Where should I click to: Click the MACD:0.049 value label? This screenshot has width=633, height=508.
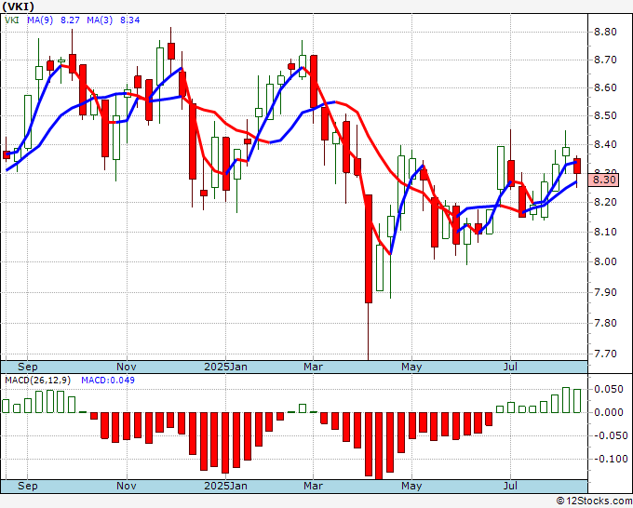108,381
